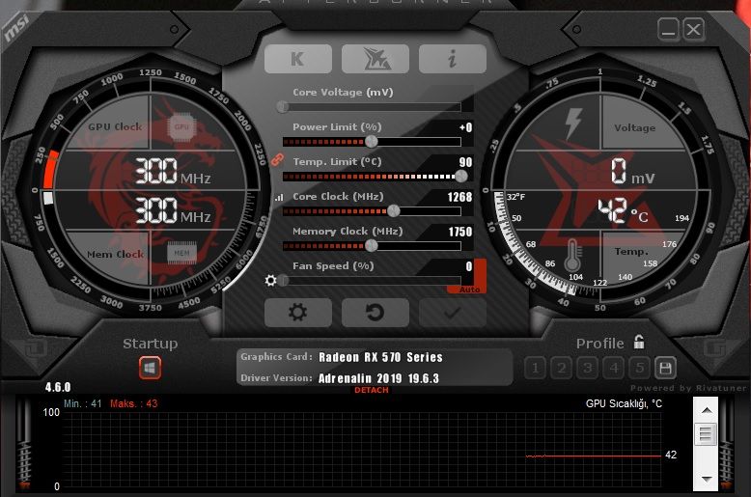The image size is (751, 497).
Task: Click the GPU chip icon on clock gauge
Action: pyautogui.click(x=181, y=126)
